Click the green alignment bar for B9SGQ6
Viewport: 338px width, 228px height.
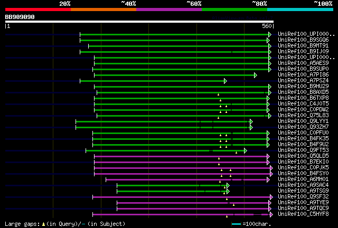click(x=174, y=40)
